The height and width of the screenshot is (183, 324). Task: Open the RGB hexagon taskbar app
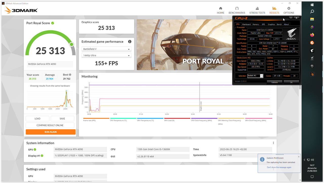coord(312,27)
